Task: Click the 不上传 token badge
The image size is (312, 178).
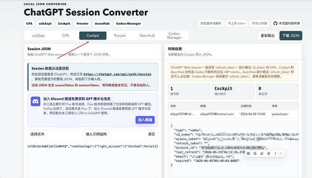Action: 236,23
